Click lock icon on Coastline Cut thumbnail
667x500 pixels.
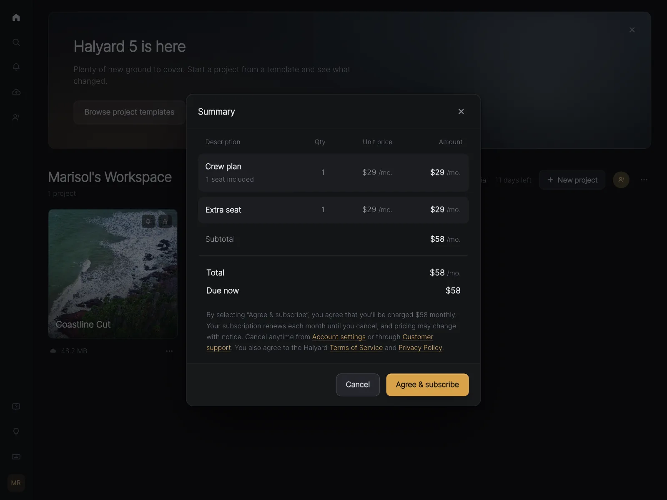(x=165, y=221)
